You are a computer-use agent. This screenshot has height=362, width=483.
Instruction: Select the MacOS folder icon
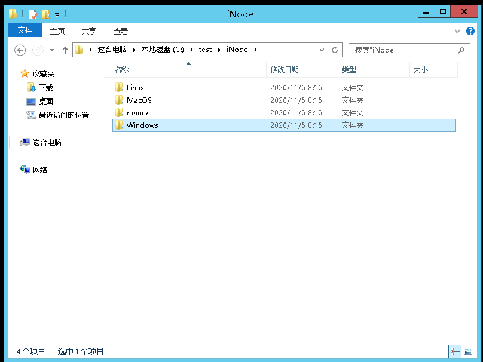(119, 100)
